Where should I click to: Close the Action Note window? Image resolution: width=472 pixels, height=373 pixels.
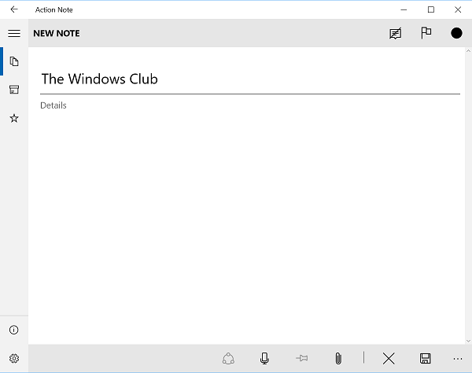coord(458,9)
